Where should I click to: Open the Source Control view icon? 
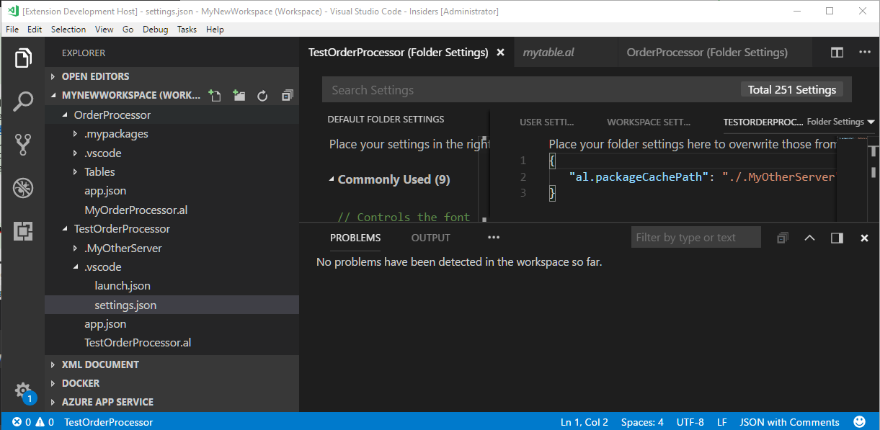23,145
